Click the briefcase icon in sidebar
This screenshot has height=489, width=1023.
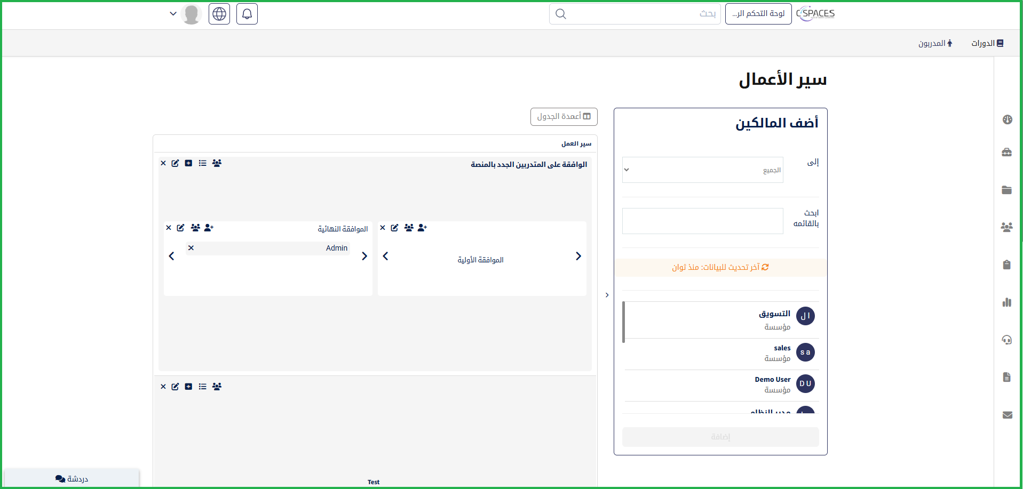tap(1007, 153)
